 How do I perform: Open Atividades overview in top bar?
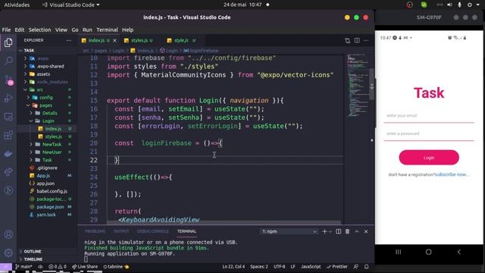click(x=17, y=5)
